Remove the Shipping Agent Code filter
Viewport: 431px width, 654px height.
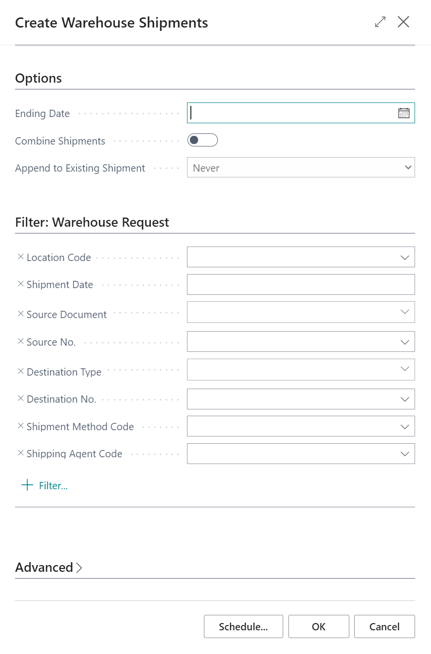pyautogui.click(x=20, y=453)
